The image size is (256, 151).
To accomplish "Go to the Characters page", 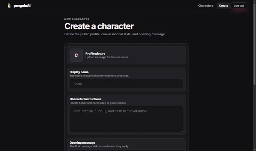I will pyautogui.click(x=205, y=5).
